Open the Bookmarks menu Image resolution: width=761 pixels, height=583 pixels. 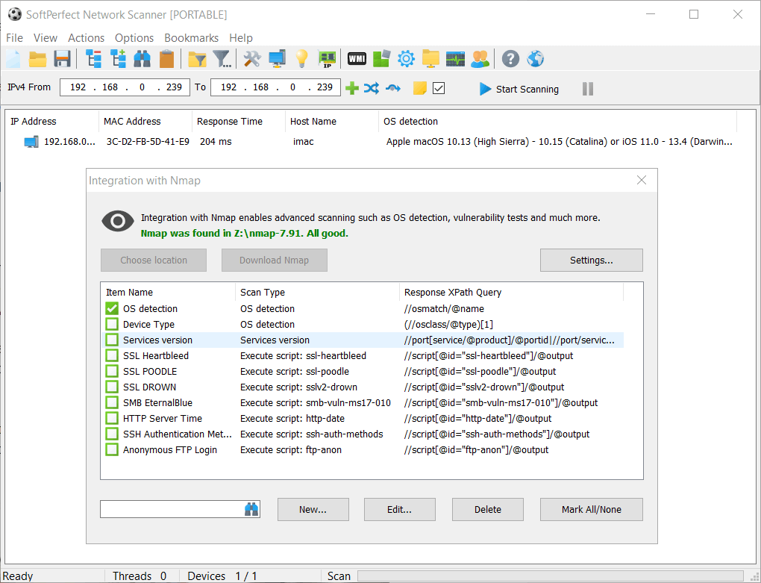pos(192,38)
